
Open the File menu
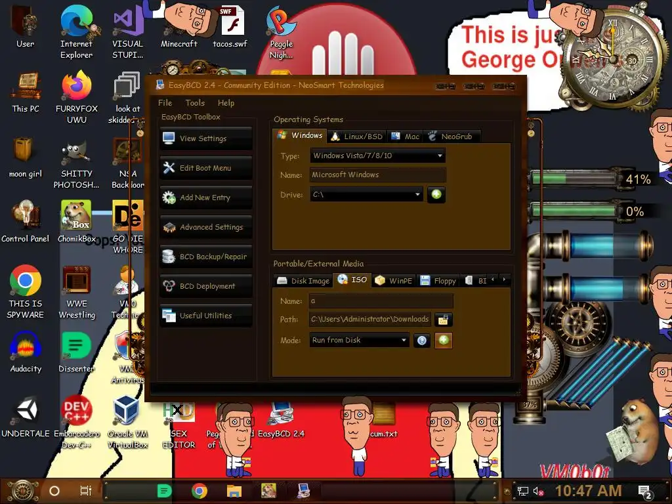point(165,103)
